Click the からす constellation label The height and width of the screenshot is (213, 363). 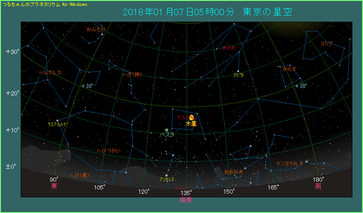(x=290, y=69)
